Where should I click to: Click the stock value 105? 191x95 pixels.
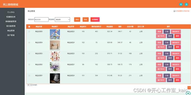(83, 32)
